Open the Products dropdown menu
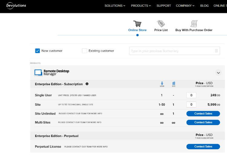 tap(141, 6)
